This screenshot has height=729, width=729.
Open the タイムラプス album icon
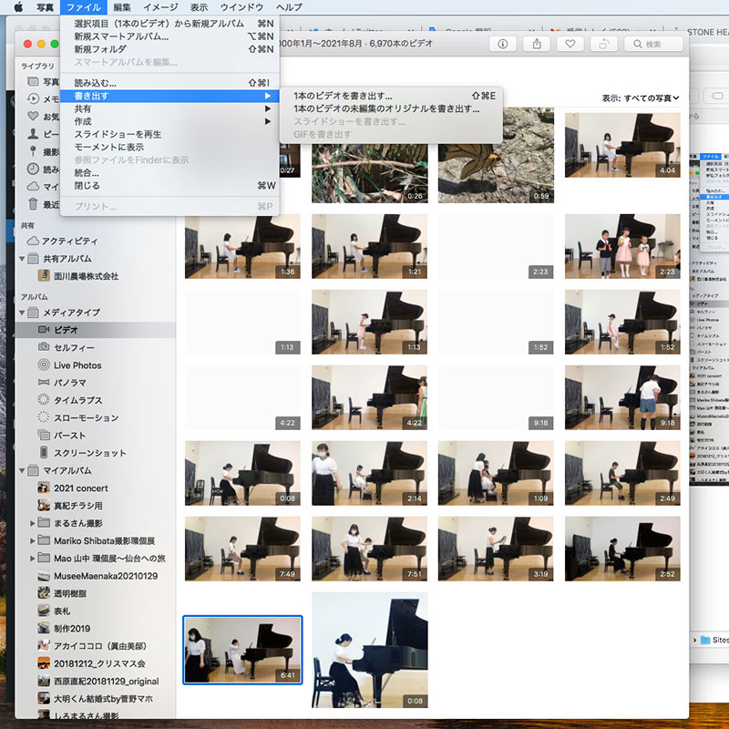[x=44, y=400]
